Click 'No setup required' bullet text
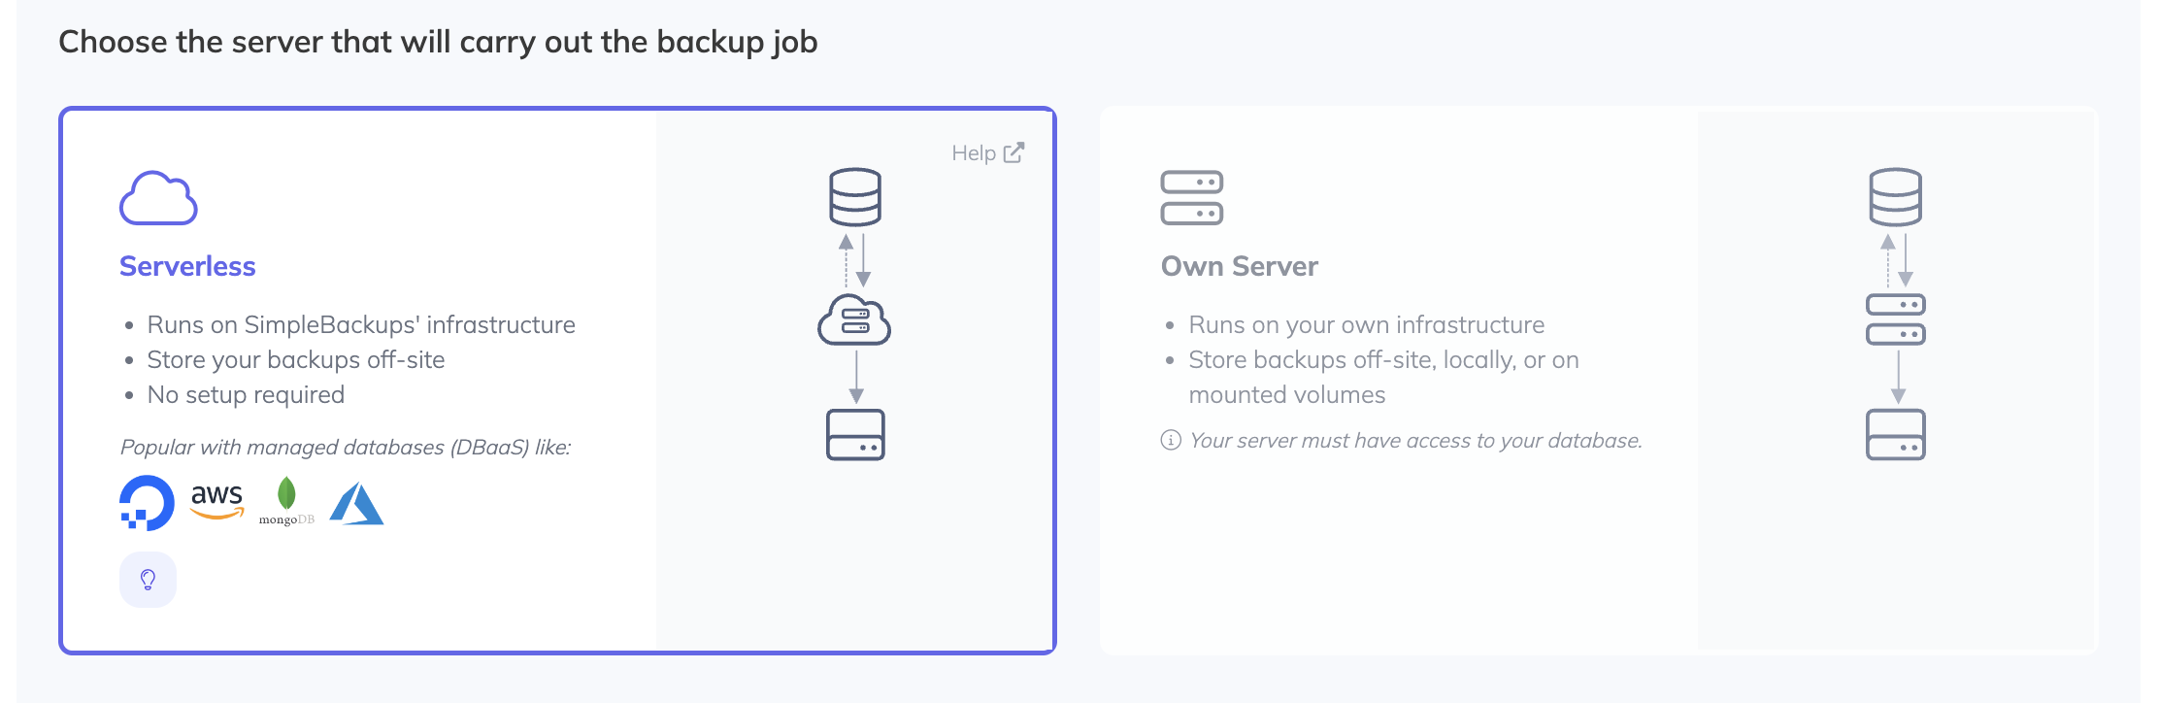Screen dimensions: 2159x703 click(246, 395)
